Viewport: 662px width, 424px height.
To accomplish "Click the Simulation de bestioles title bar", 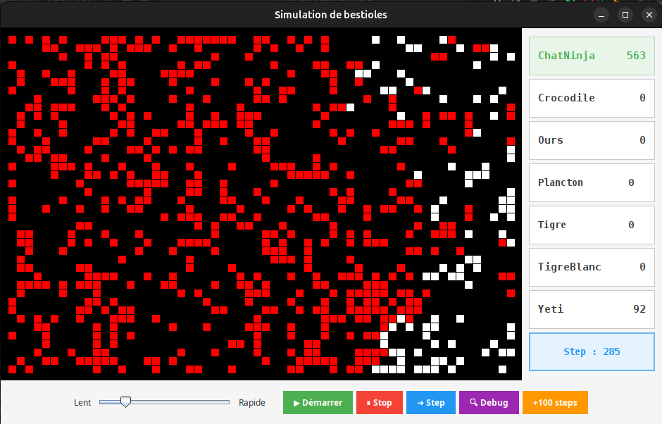I will click(x=330, y=15).
